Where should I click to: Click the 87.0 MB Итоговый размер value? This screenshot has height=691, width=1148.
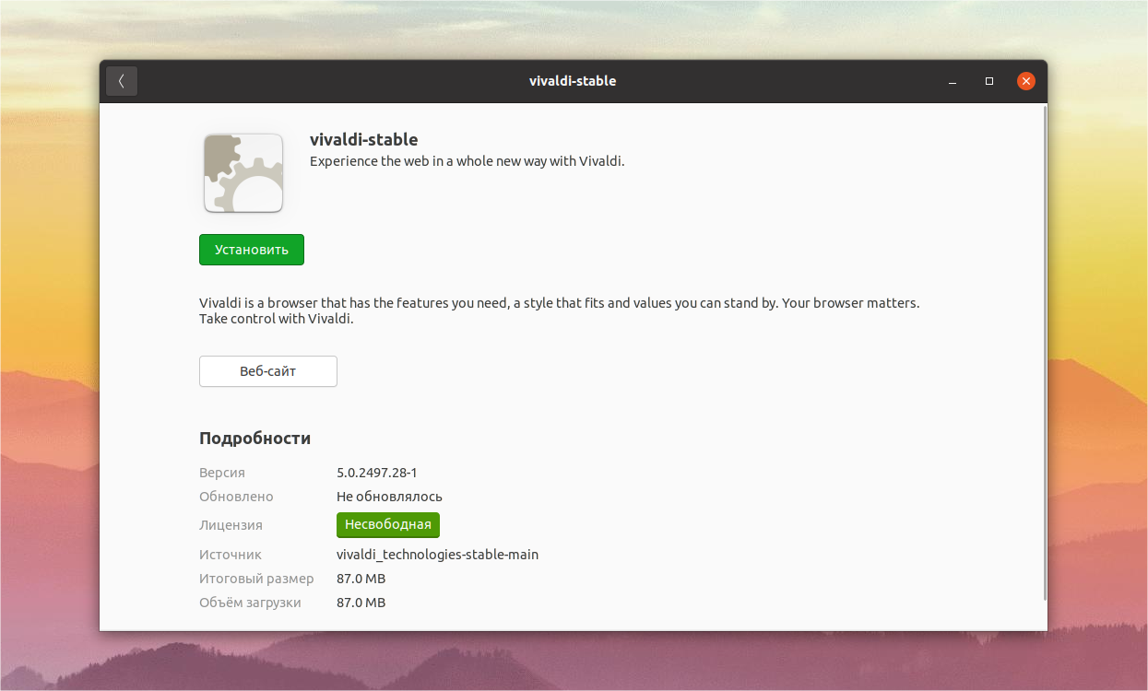click(x=361, y=579)
